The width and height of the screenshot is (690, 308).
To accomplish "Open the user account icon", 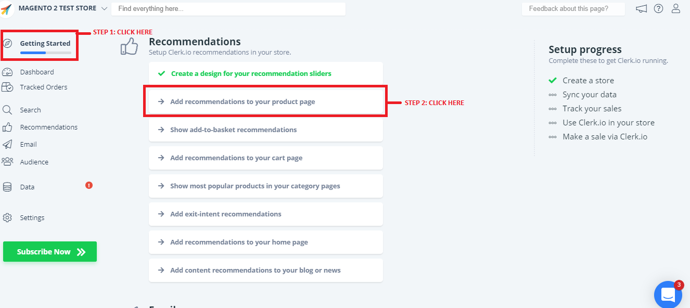I will click(676, 8).
